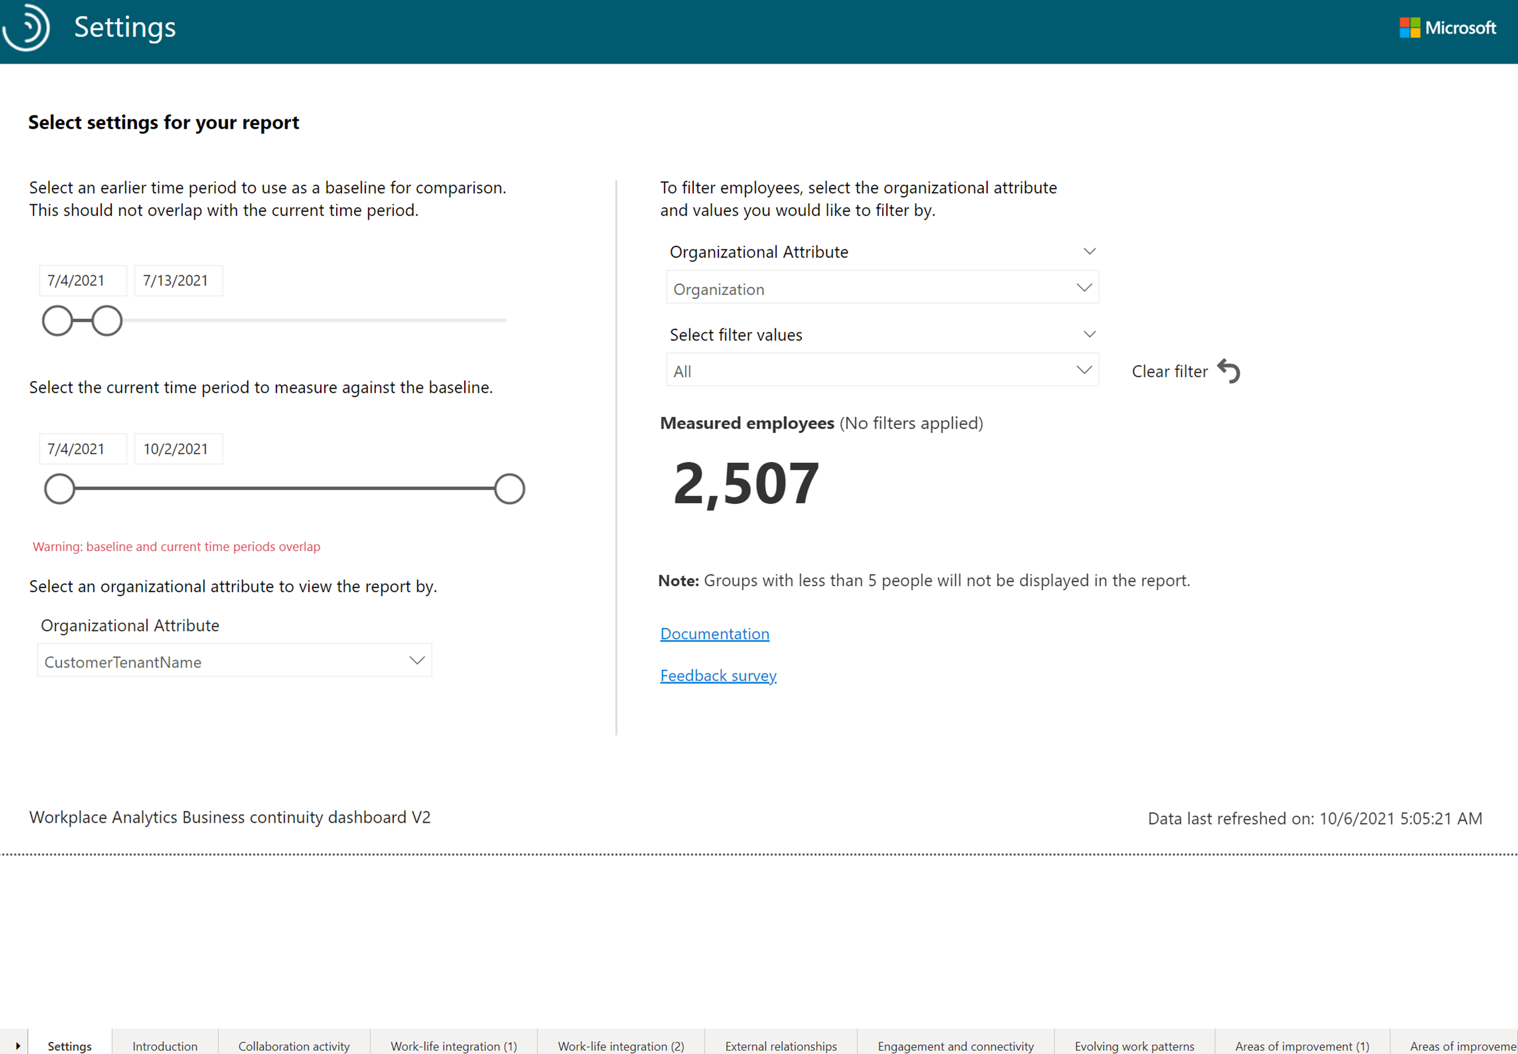Open the CustomerTenantName dropdown

[x=235, y=661]
